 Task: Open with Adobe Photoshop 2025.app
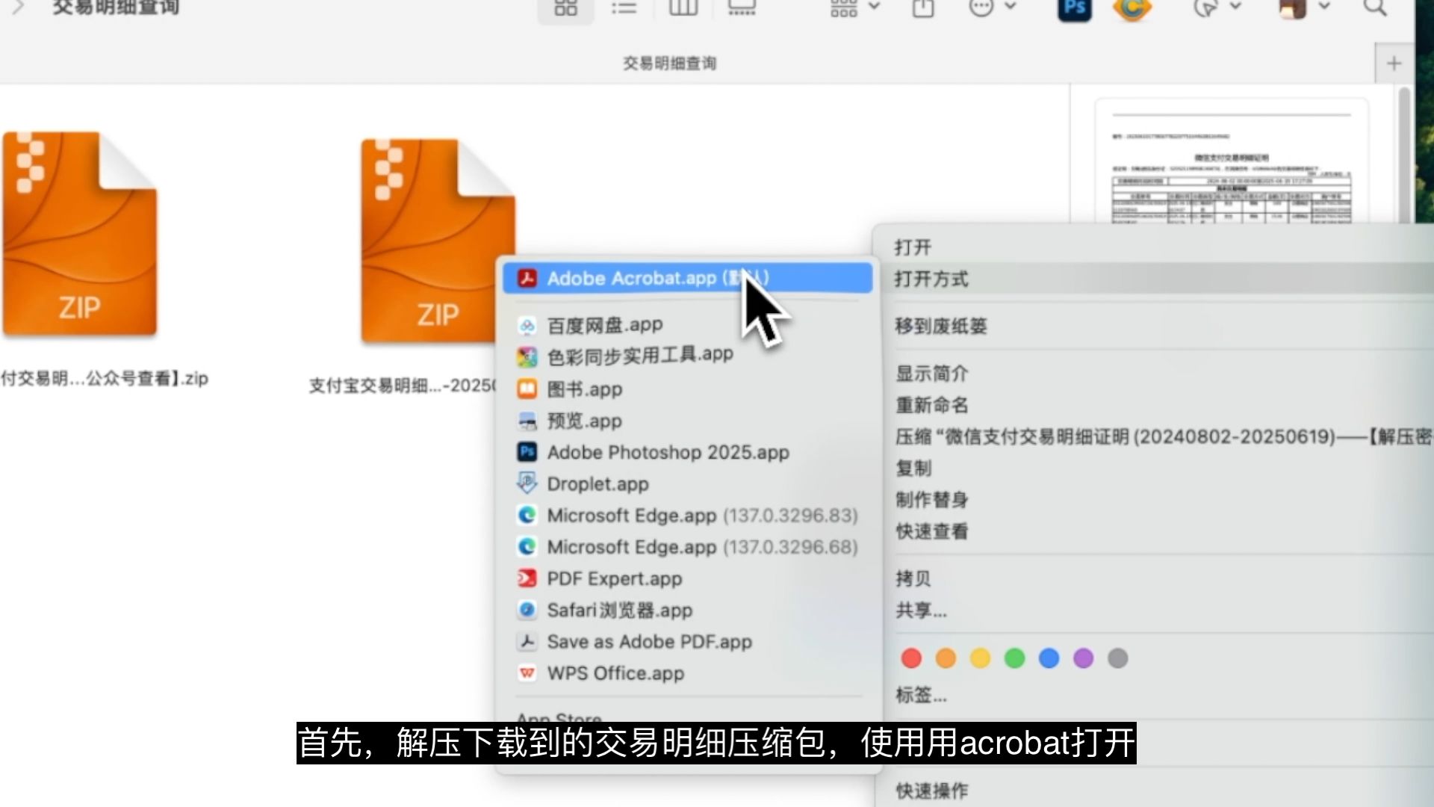click(x=687, y=452)
